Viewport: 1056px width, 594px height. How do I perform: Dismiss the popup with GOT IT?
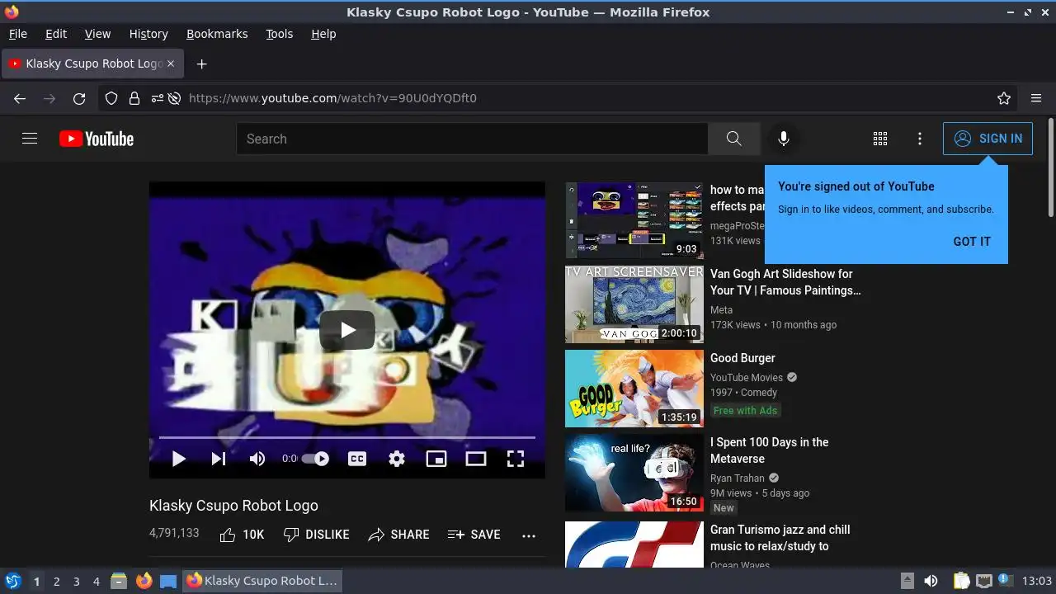point(972,242)
